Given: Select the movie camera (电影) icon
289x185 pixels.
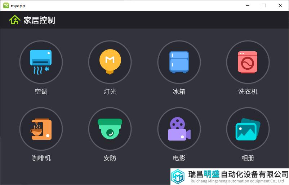Looking at the screenshot, I should [x=179, y=129].
